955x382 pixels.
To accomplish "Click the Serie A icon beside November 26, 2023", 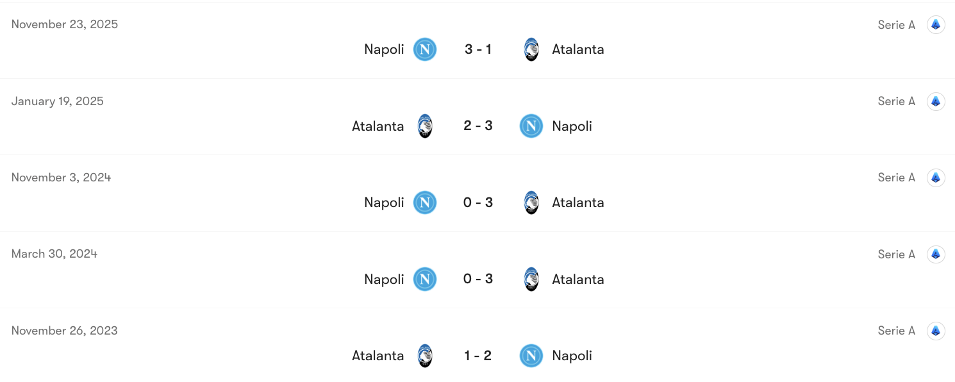I will (936, 330).
